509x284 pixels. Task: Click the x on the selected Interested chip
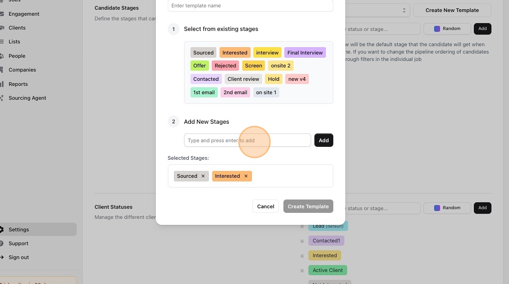(246, 176)
